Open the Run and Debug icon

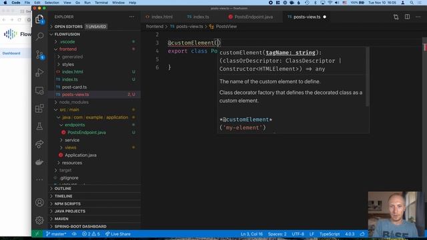[39, 73]
